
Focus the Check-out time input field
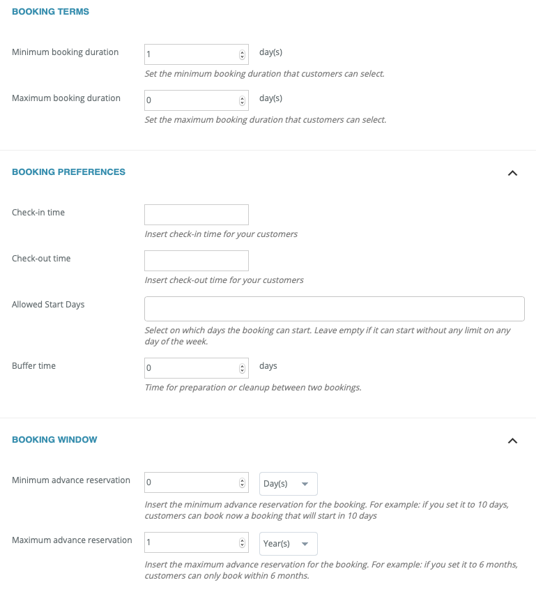pos(196,261)
